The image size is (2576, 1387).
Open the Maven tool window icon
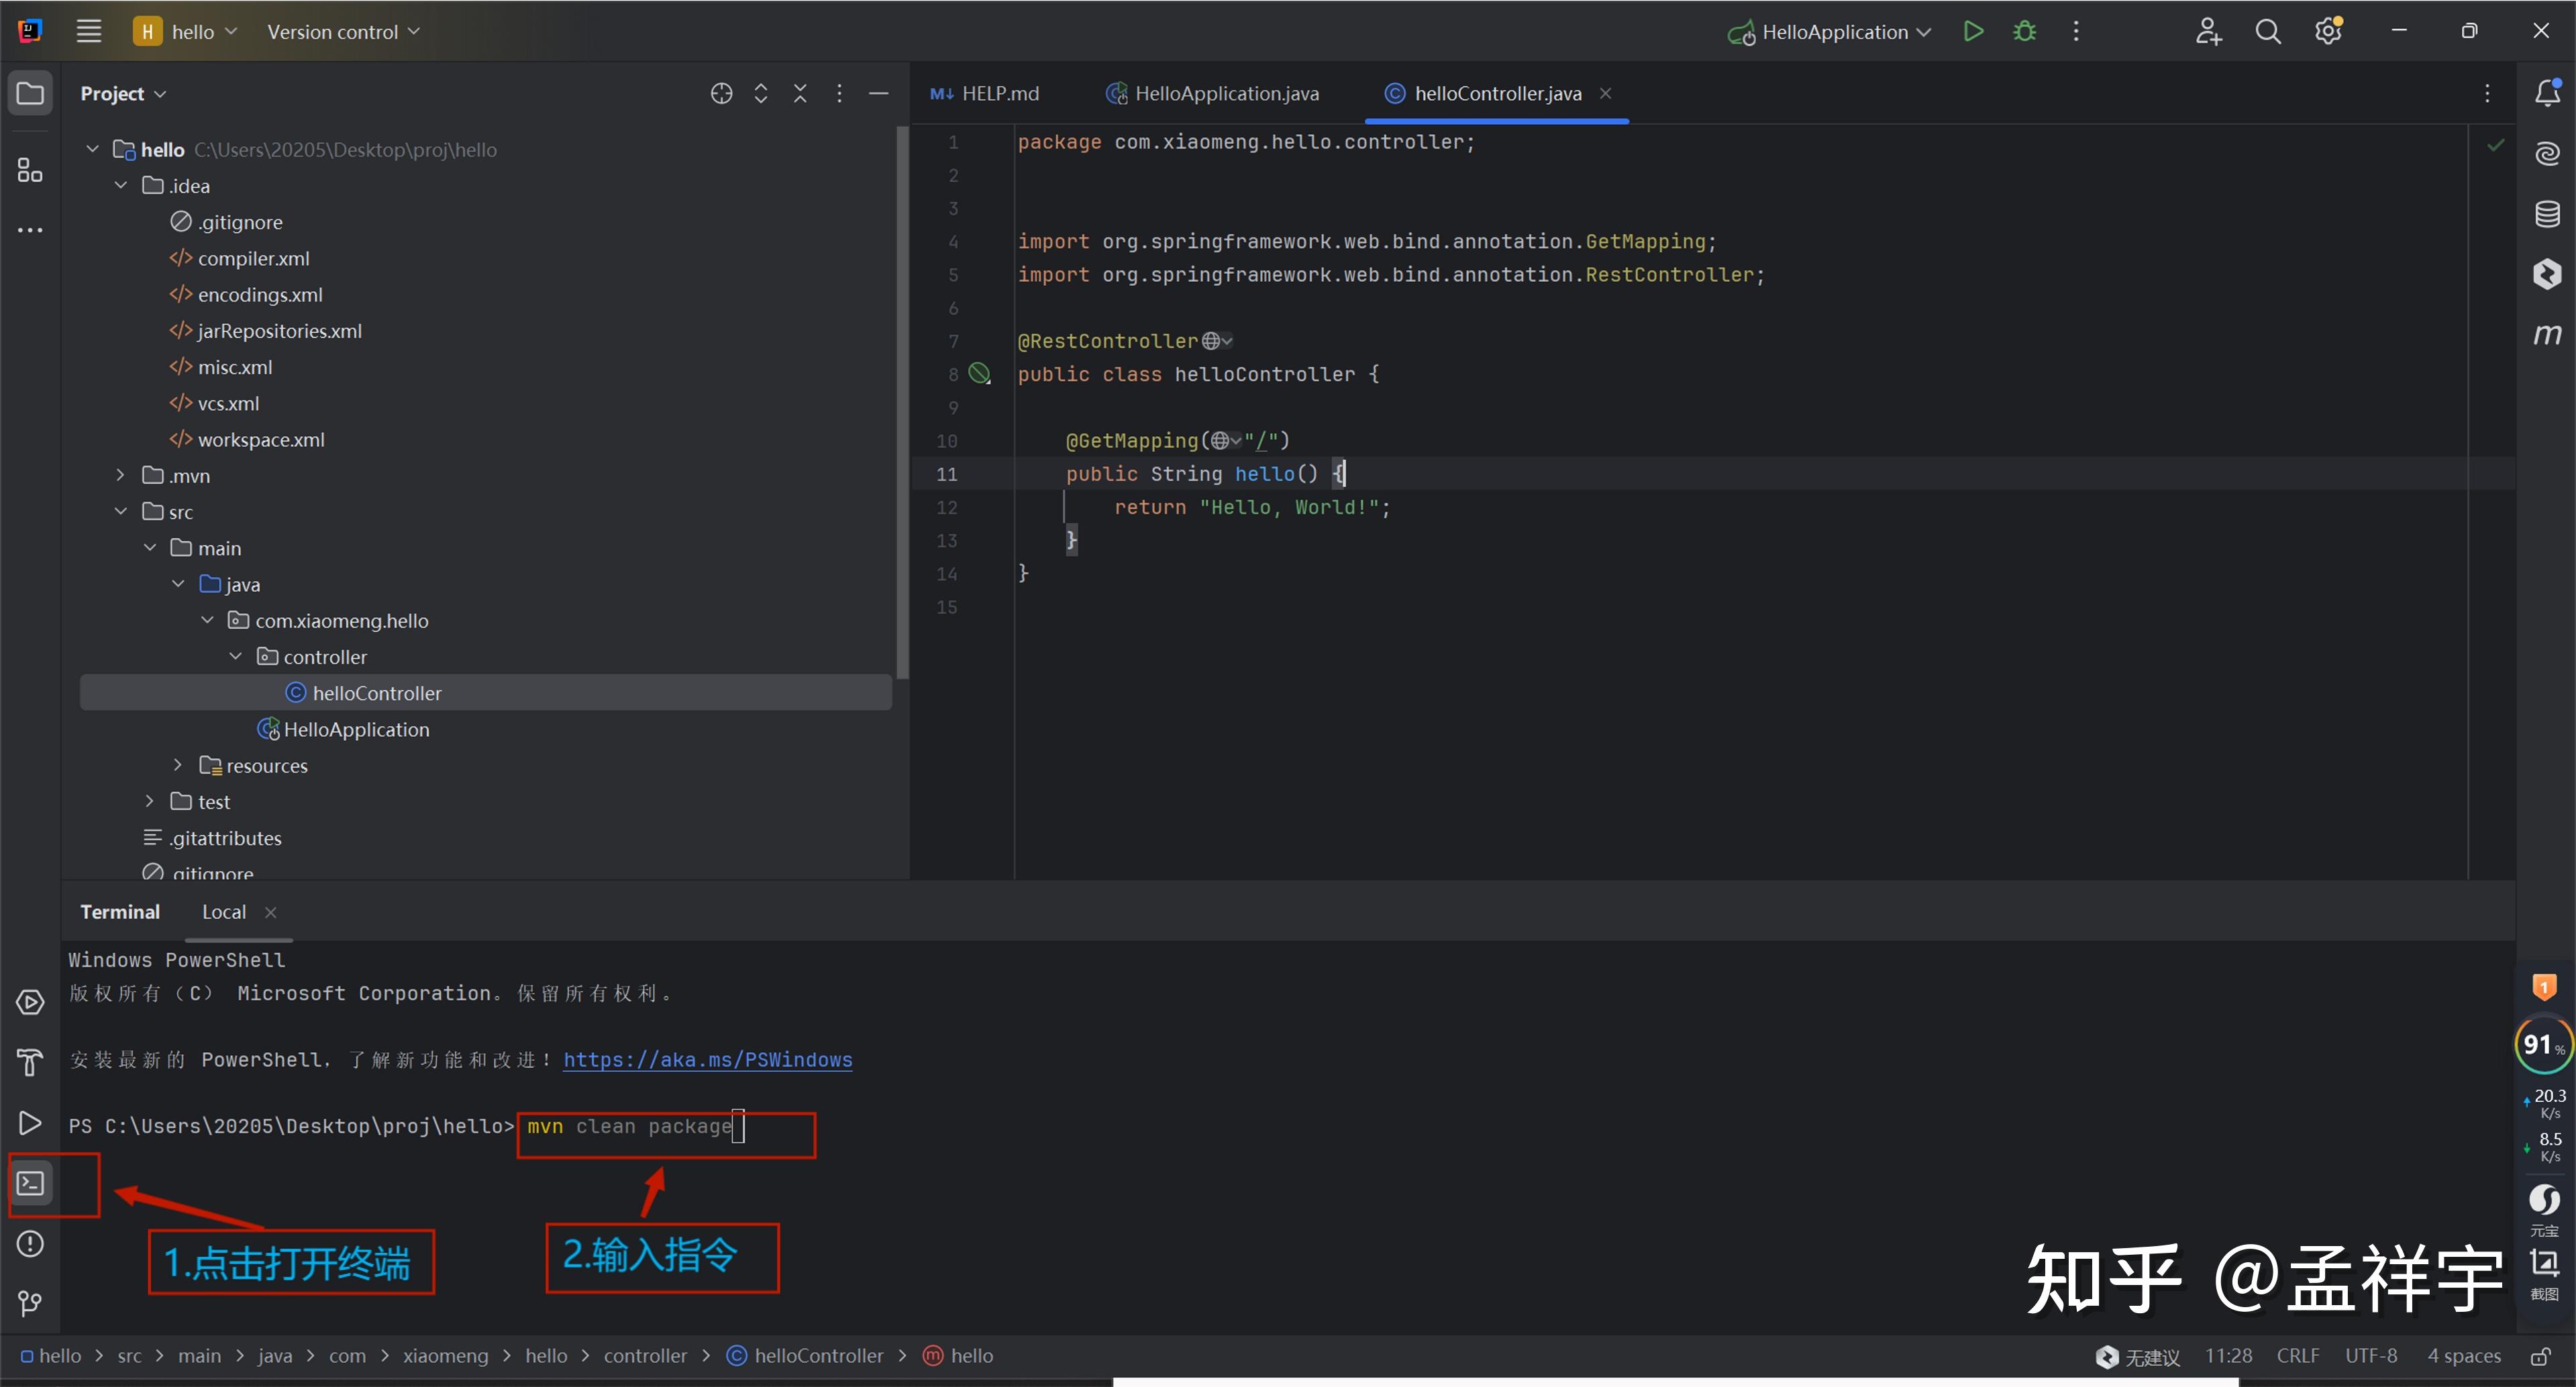(x=2546, y=334)
